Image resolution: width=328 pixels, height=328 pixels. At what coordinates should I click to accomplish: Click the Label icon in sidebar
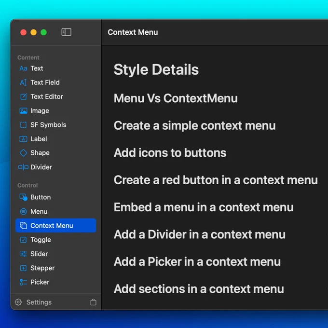[x=23, y=139]
